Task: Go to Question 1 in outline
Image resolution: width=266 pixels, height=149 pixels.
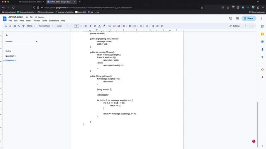Action: tap(10, 56)
